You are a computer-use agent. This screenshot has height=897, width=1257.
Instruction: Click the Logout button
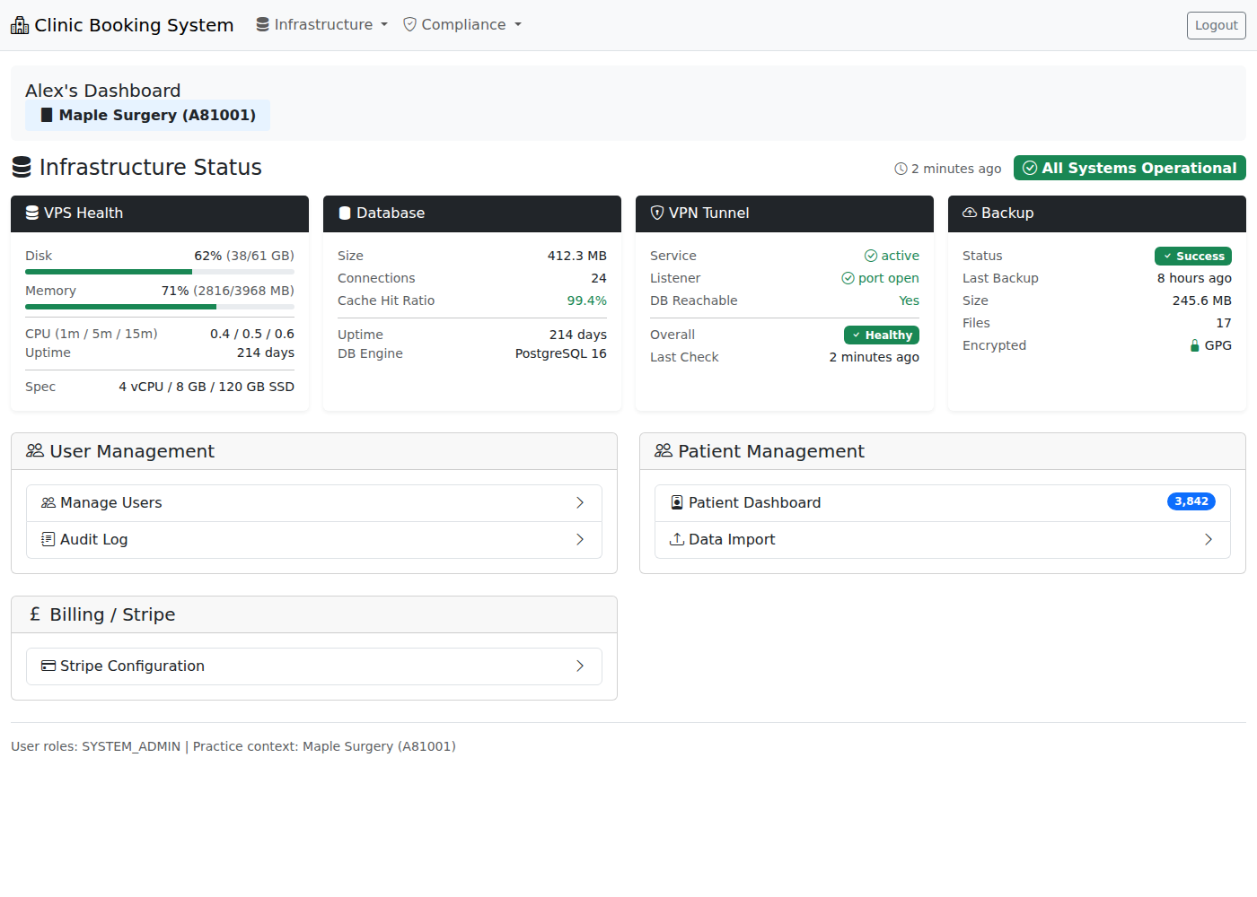[x=1217, y=25]
